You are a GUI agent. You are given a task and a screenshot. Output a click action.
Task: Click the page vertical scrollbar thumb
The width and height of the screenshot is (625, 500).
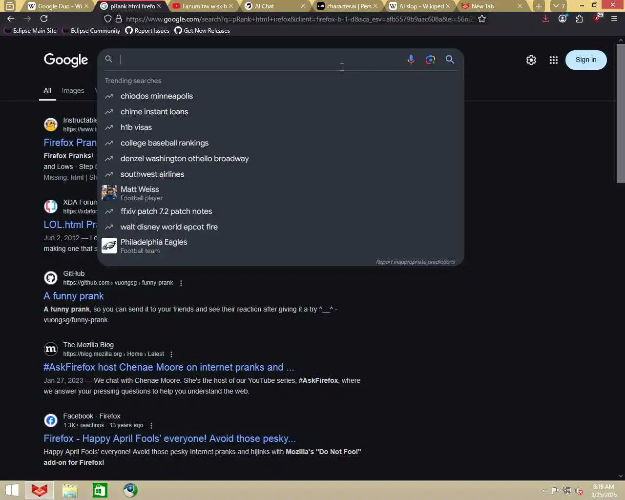click(x=621, y=113)
